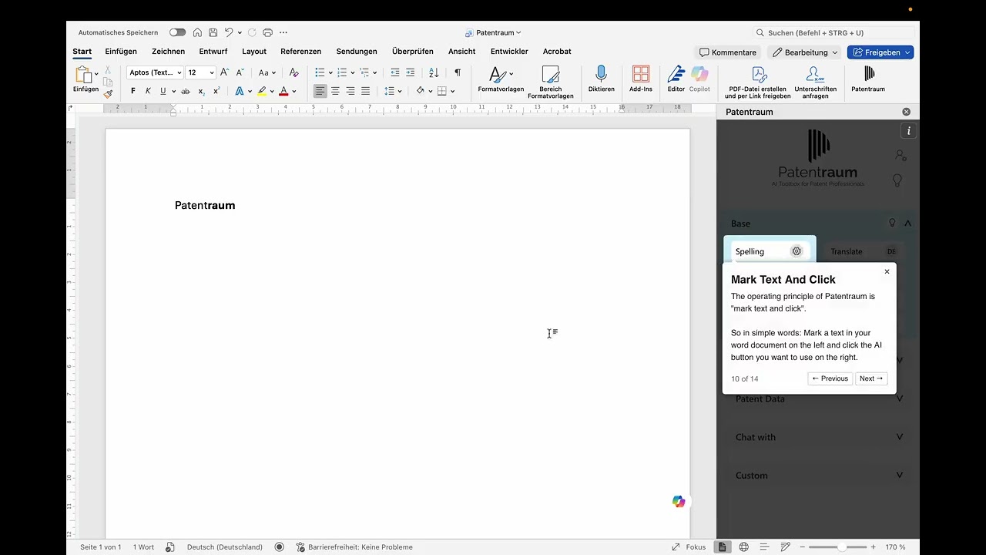Expand the Chat with section
The width and height of the screenshot is (986, 555).
(x=818, y=437)
